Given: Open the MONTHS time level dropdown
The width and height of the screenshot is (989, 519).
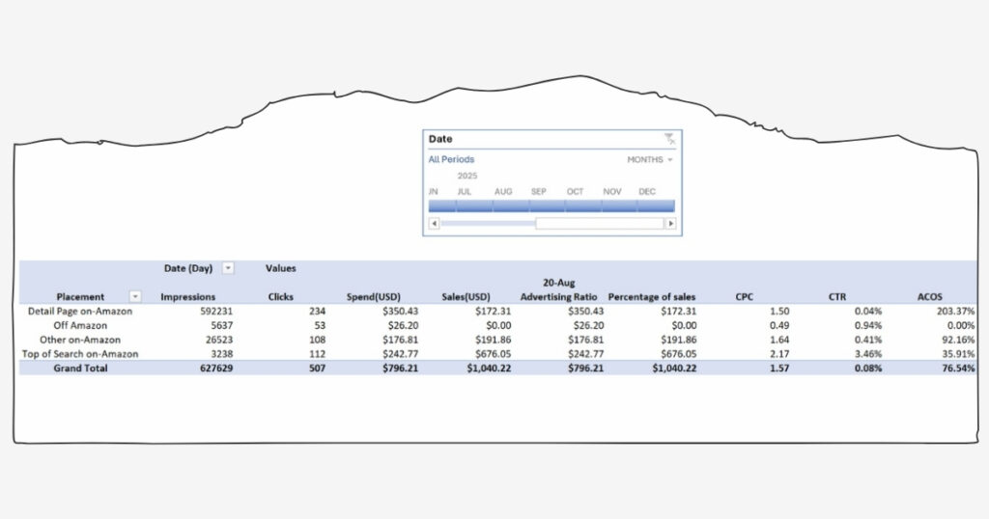Looking at the screenshot, I should coord(650,159).
